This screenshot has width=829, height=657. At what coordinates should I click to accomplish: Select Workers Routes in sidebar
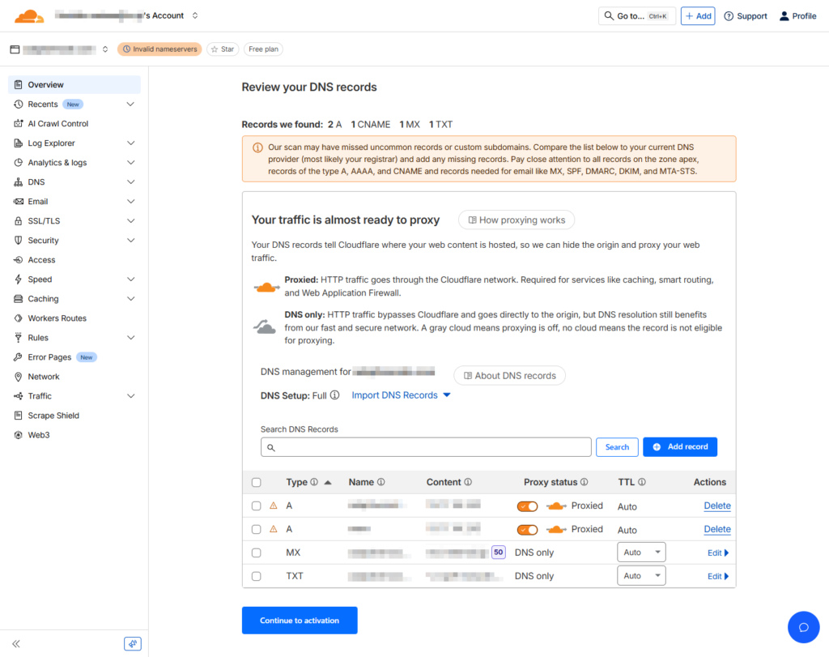pos(57,318)
